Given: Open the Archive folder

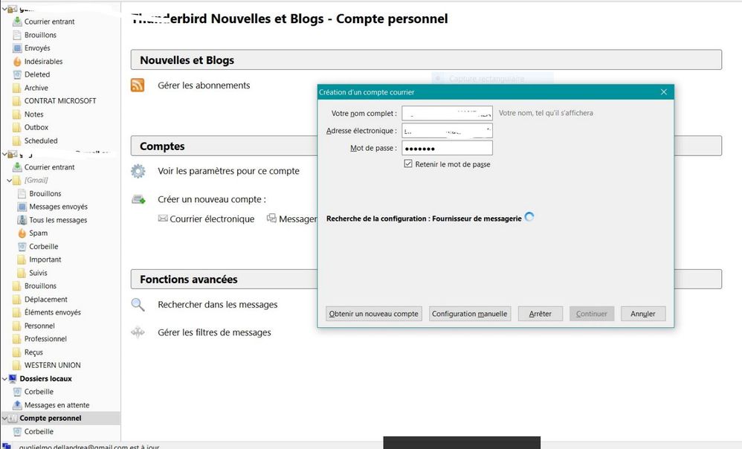Looking at the screenshot, I should [x=36, y=88].
